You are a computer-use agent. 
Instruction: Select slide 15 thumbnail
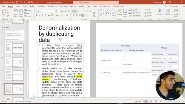pyautogui.click(x=14, y=75)
